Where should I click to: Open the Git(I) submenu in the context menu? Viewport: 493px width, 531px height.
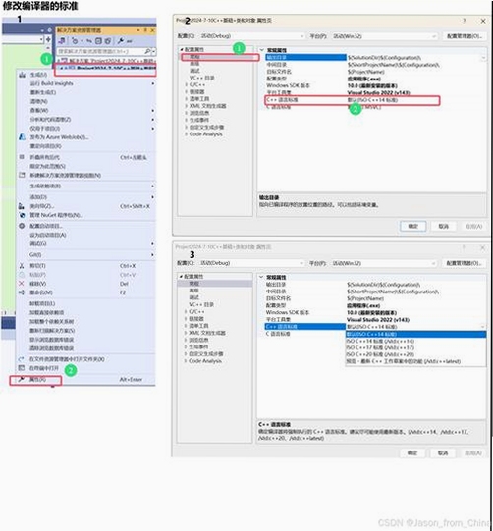(35, 254)
